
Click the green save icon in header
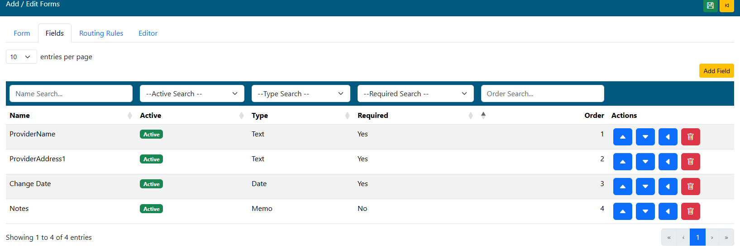tap(710, 6)
